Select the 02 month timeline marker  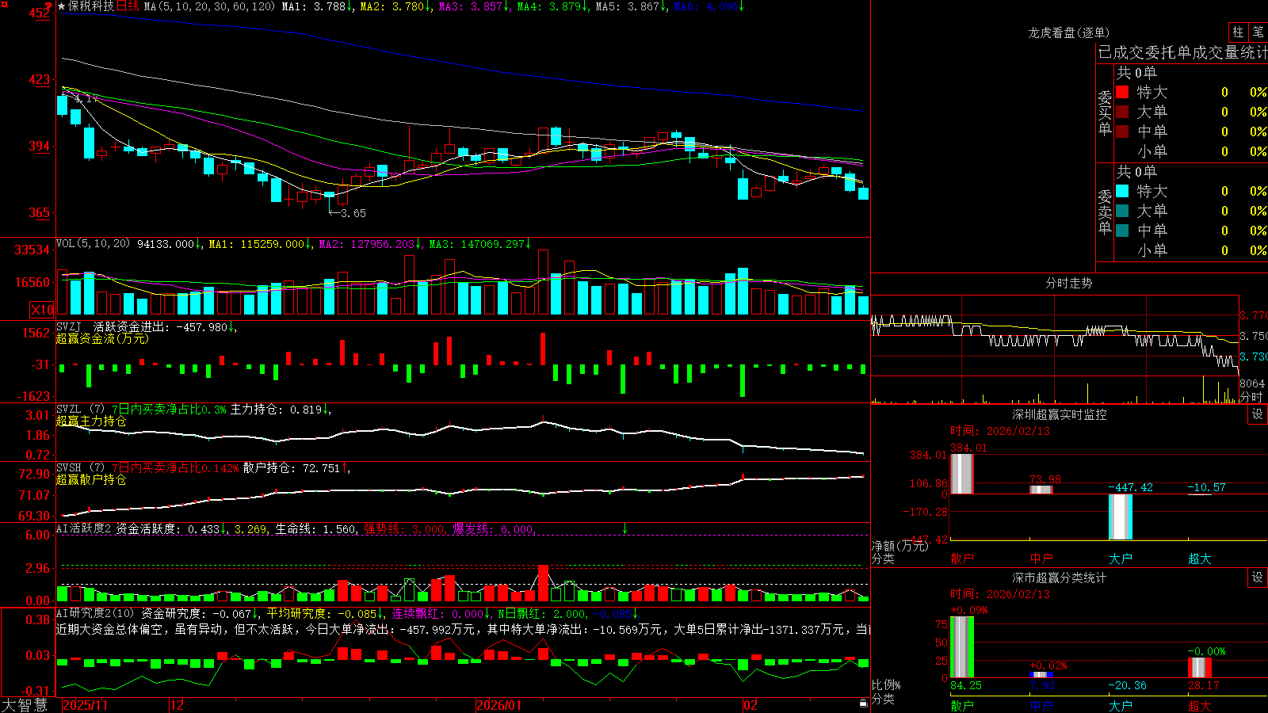click(x=750, y=705)
